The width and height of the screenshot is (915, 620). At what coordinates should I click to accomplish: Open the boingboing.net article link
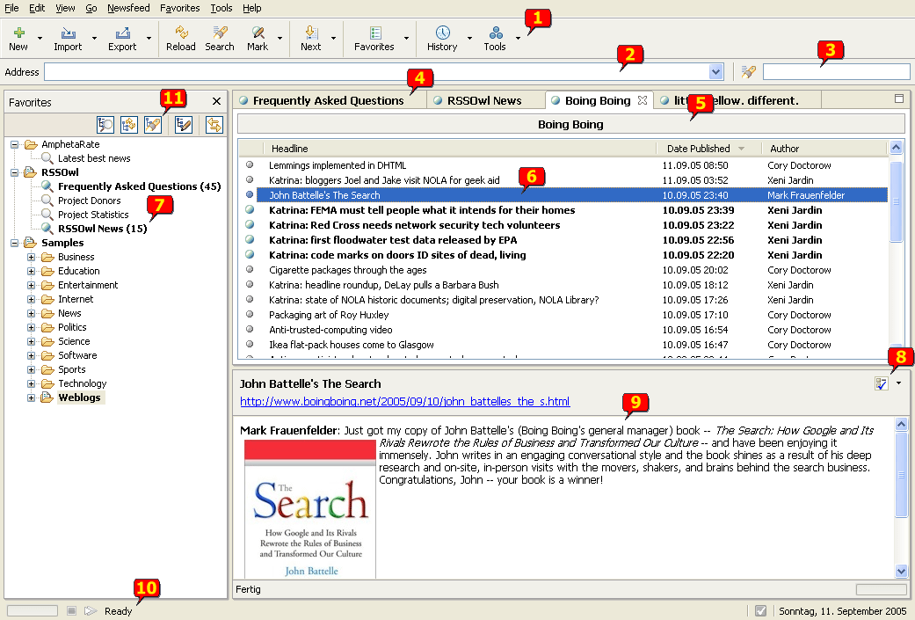(x=405, y=402)
